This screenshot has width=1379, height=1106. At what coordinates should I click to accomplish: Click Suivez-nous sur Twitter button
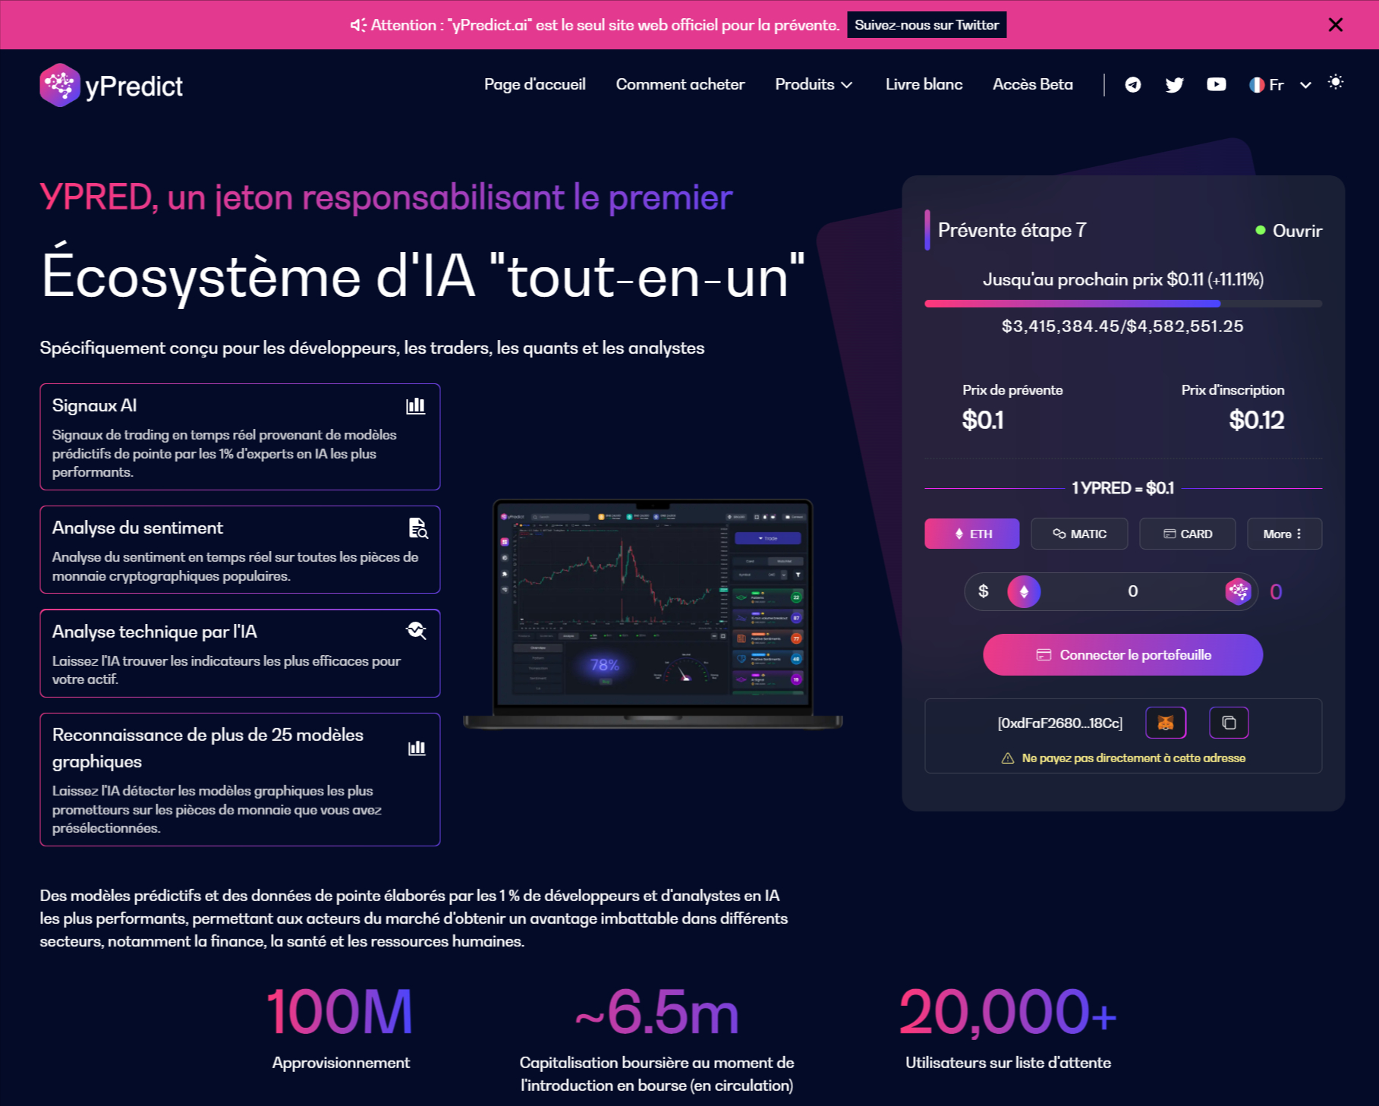pyautogui.click(x=926, y=25)
